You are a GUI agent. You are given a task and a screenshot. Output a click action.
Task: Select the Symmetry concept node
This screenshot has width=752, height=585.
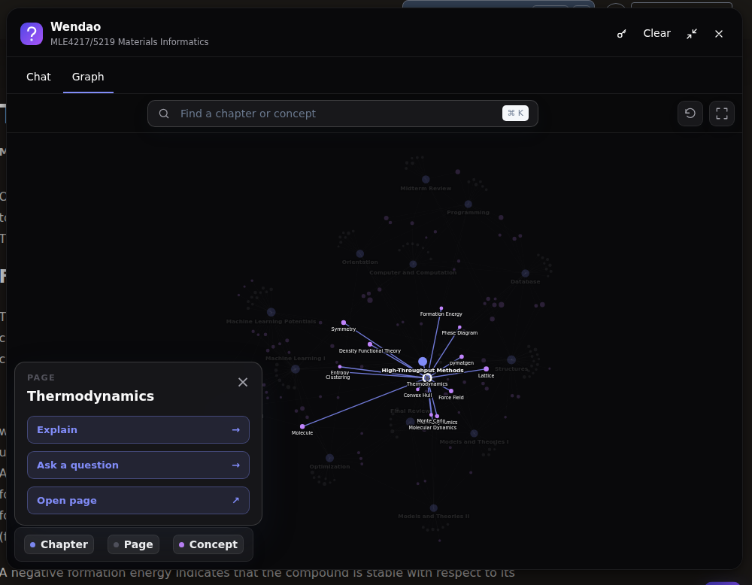click(344, 323)
